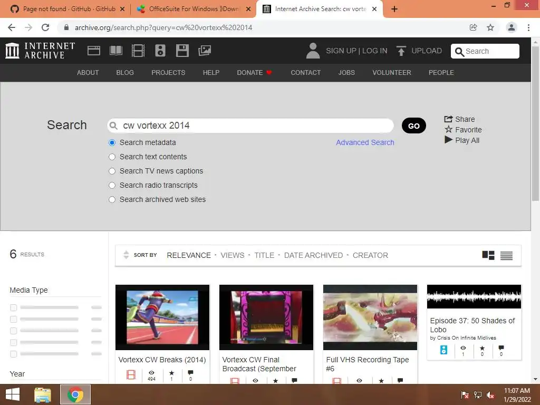Click the GO search button
The width and height of the screenshot is (540, 405).
coord(413,126)
